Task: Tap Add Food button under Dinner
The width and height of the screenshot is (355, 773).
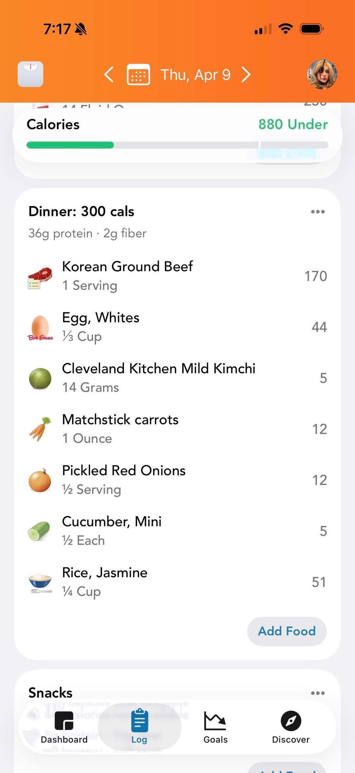Action: 287,631
